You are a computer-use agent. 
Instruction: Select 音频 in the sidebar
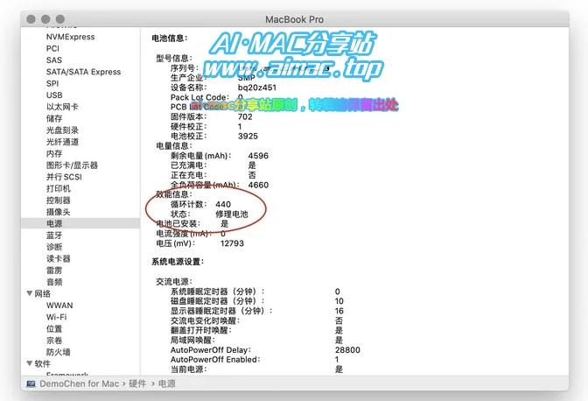click(54, 282)
